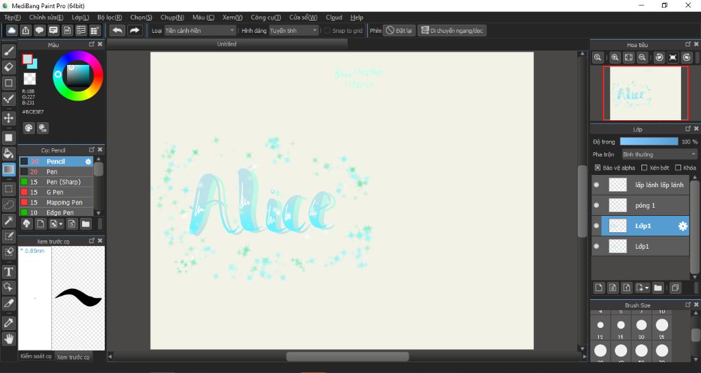The height and width of the screenshot is (373, 701).
Task: Rotate canvas right using the Navigator icon
Action: [x=687, y=57]
